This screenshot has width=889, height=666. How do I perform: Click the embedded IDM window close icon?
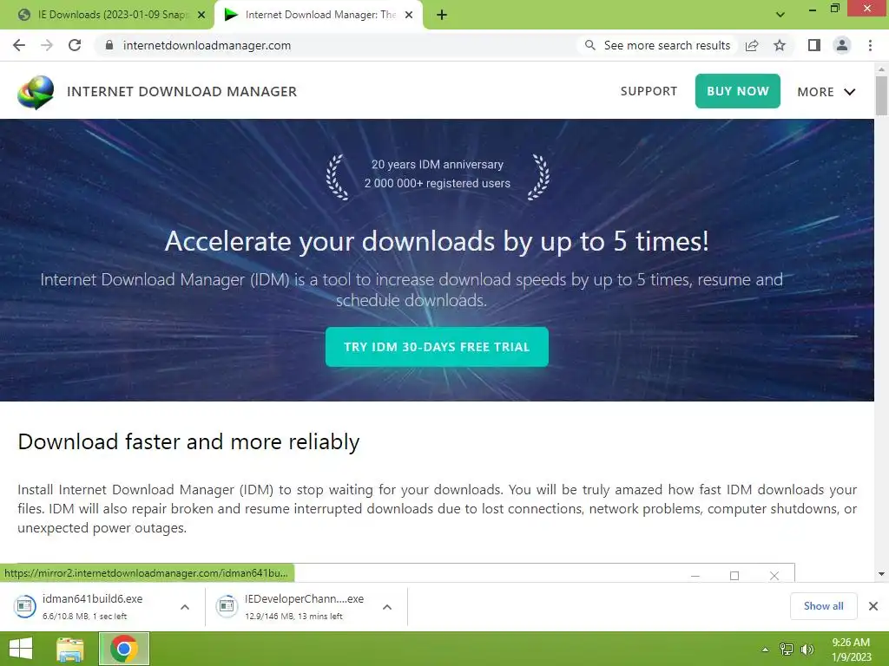(x=774, y=576)
